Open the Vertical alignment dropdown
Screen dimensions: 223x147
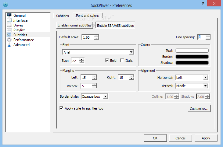(x=205, y=86)
